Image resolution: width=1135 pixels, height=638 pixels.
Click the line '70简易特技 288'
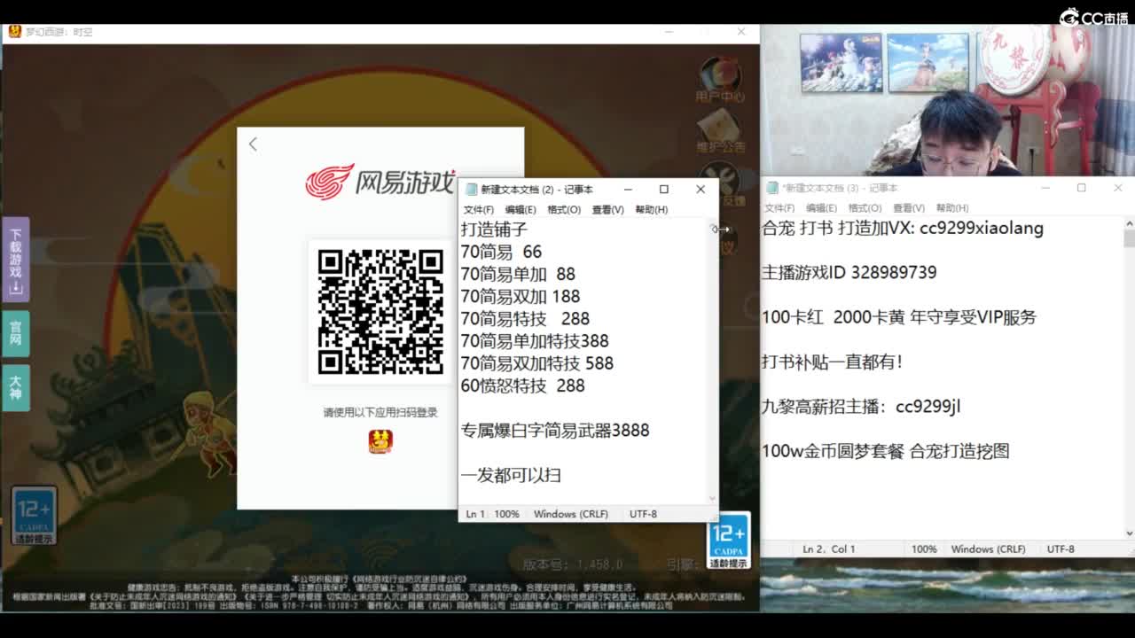tap(525, 318)
